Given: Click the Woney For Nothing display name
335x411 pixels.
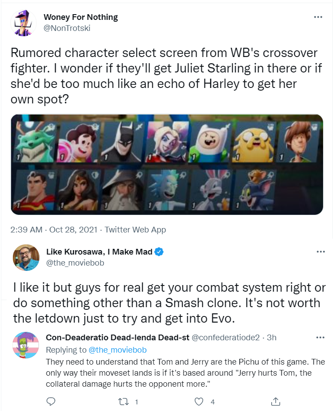Looking at the screenshot, I should 81,17.
